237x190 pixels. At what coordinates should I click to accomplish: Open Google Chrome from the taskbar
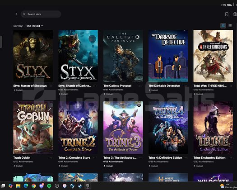click(33, 186)
